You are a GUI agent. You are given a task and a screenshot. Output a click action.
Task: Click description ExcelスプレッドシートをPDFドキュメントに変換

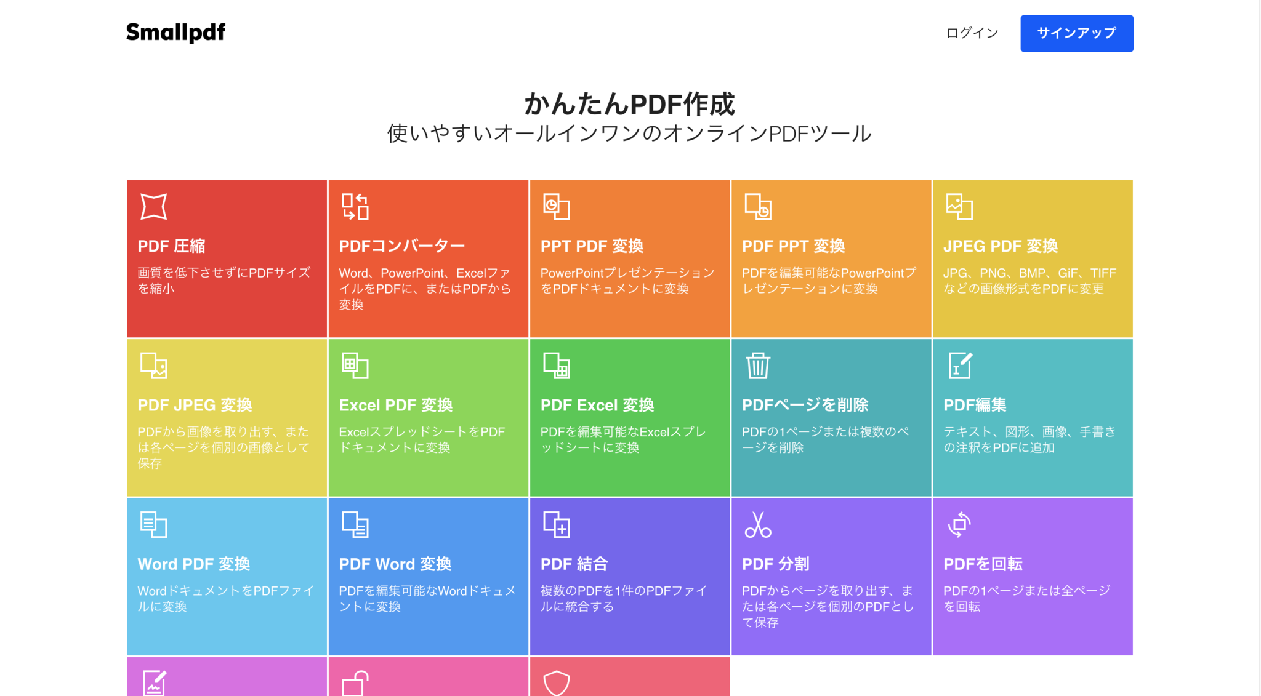(x=422, y=439)
